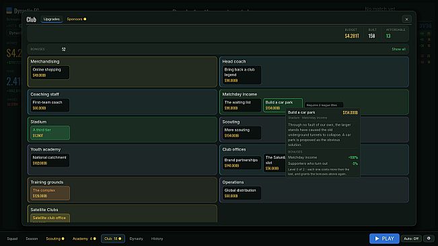Close the Club dialog

[406, 19]
